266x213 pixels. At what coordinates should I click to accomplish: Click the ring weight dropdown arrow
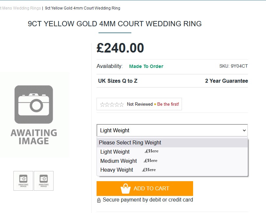coord(244,130)
